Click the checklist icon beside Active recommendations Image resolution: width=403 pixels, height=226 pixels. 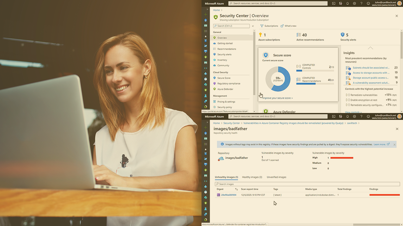pos(298,35)
